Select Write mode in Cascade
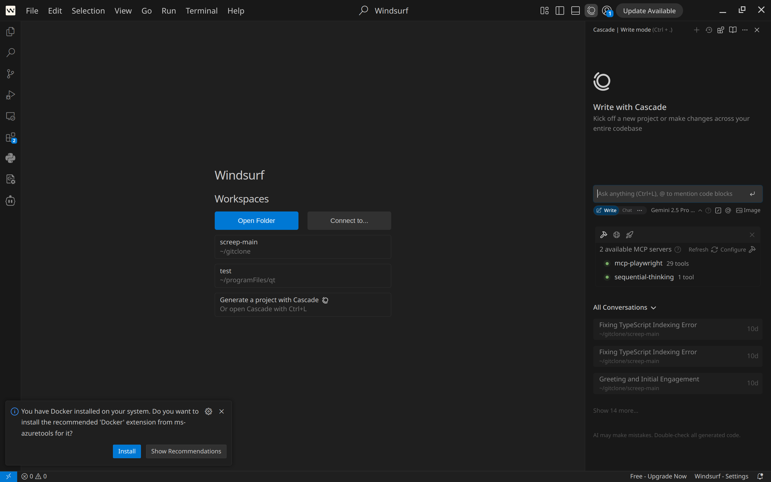Viewport: 771px width, 482px height. click(606, 210)
